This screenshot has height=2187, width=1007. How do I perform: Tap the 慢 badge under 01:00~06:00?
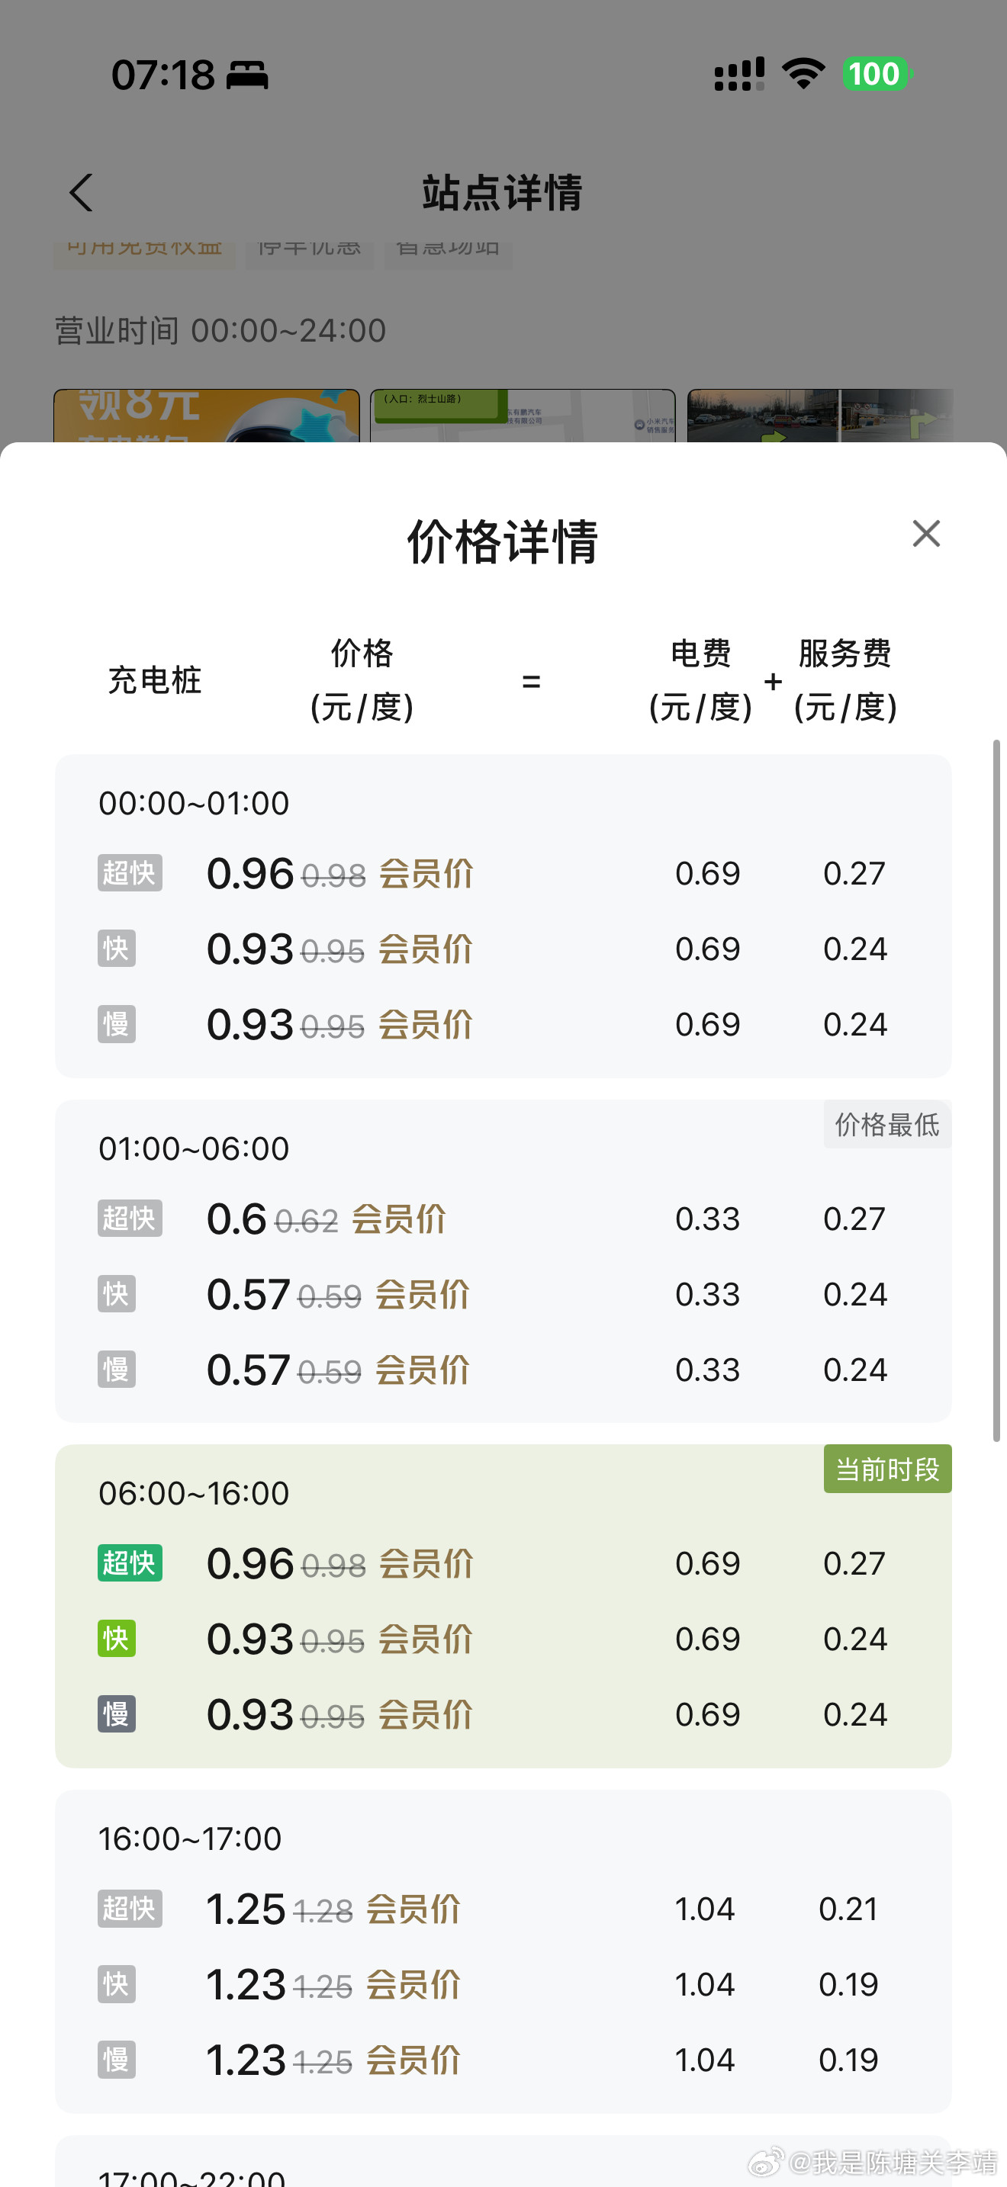point(116,1370)
